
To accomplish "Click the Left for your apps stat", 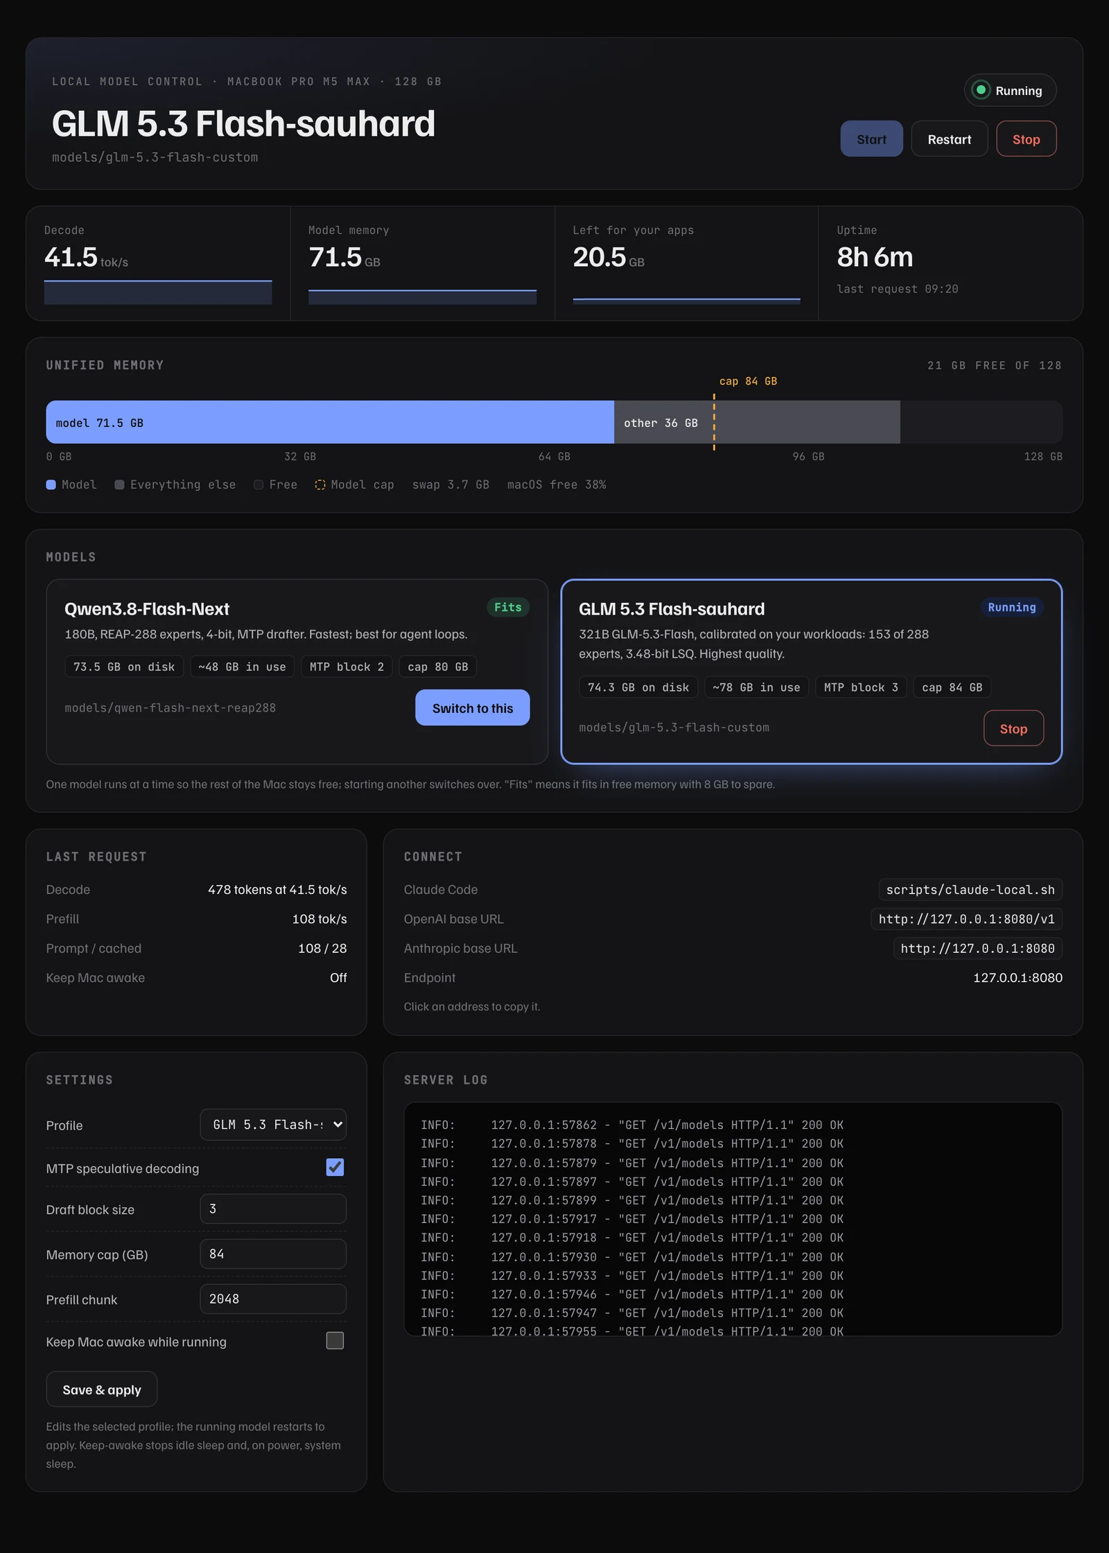I will click(x=686, y=263).
